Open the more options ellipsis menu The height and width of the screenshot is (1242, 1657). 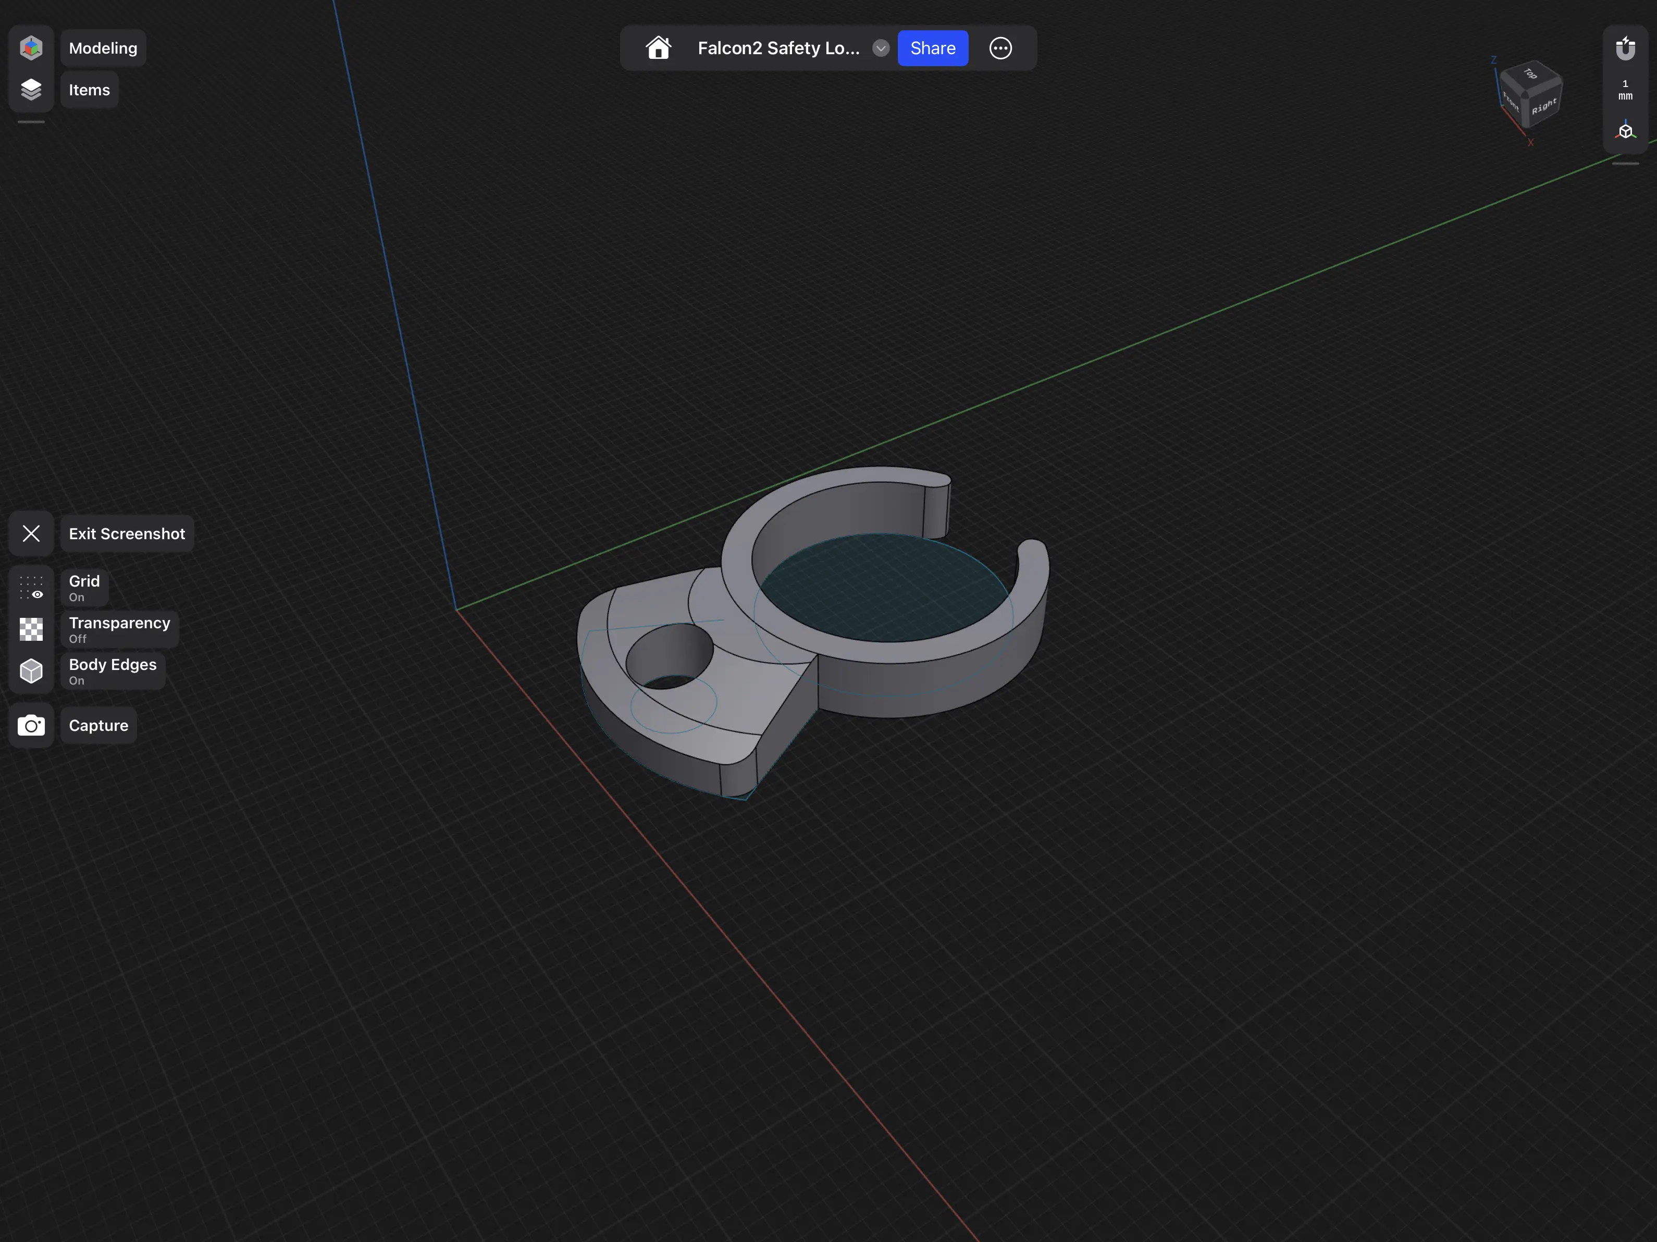[x=1000, y=48]
